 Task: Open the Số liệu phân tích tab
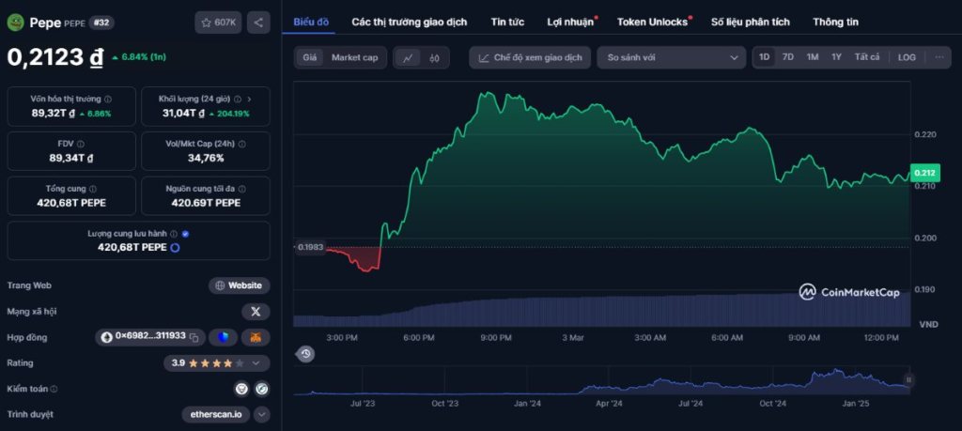[x=751, y=23]
